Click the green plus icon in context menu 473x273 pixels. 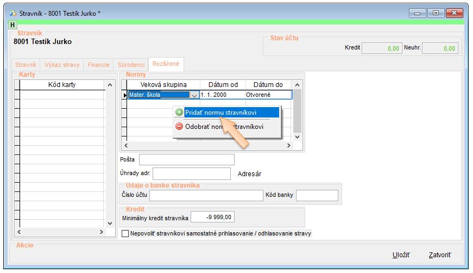179,112
